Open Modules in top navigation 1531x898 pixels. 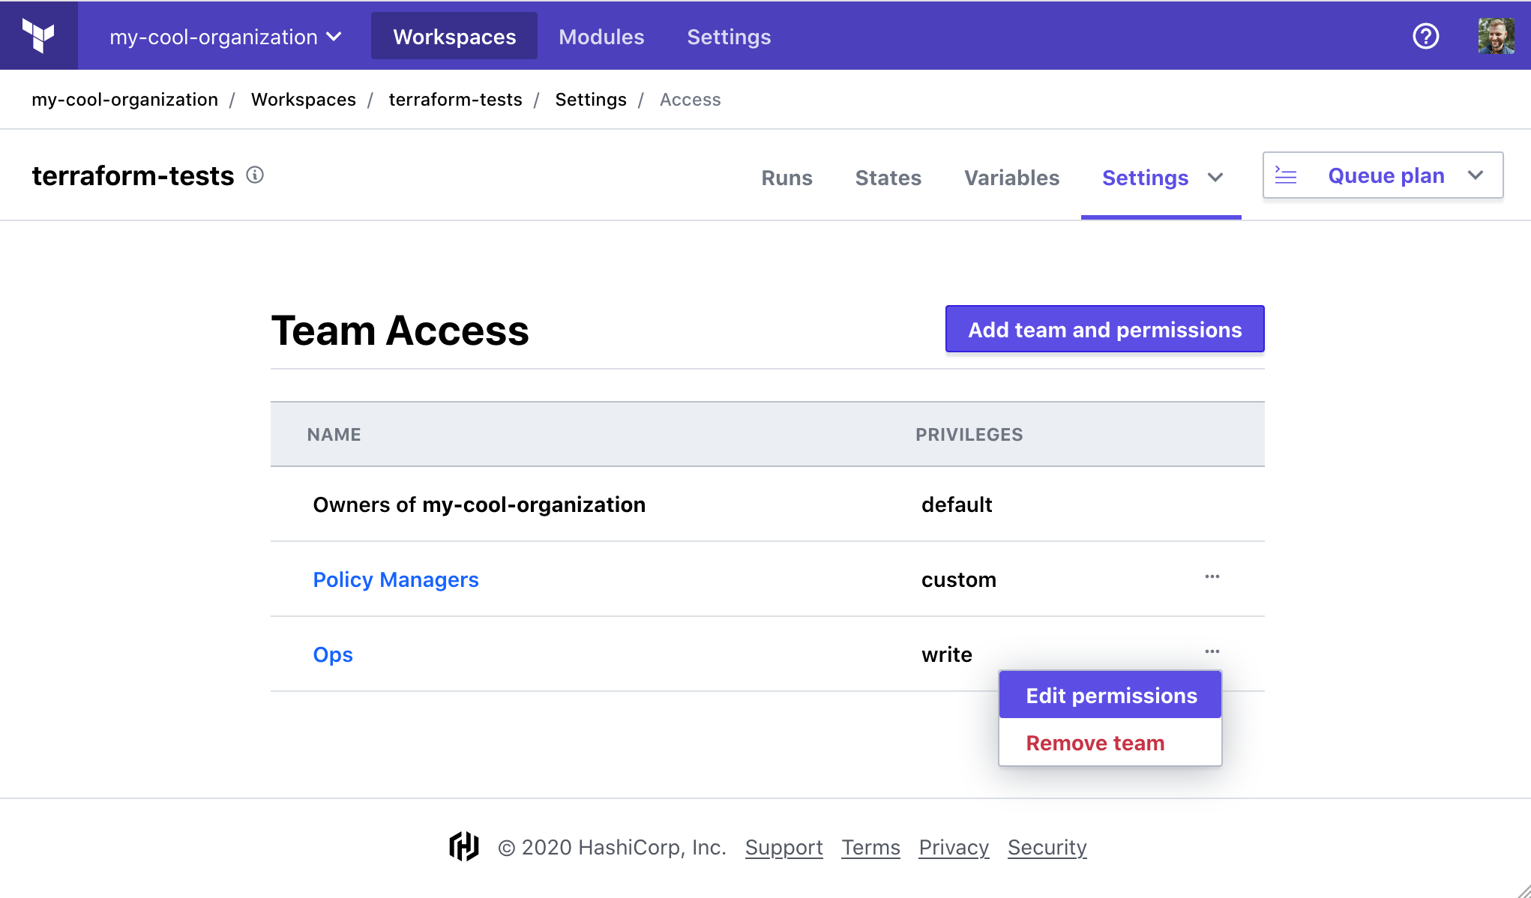(601, 37)
